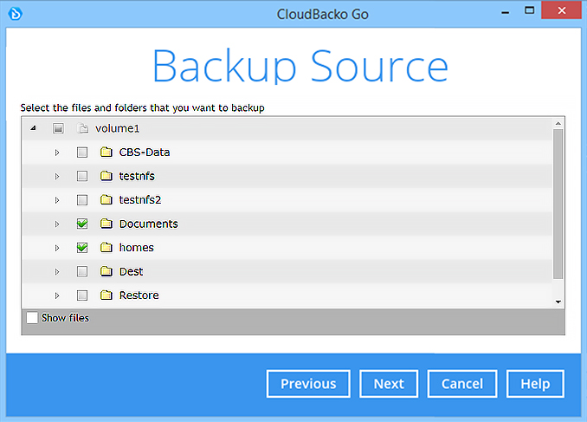
Task: Expand the Documents folder
Action: pos(57,224)
